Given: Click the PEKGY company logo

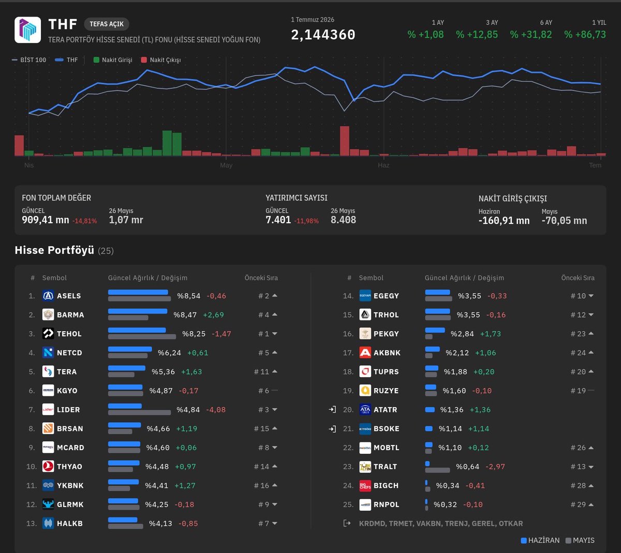Looking at the screenshot, I should (x=365, y=334).
